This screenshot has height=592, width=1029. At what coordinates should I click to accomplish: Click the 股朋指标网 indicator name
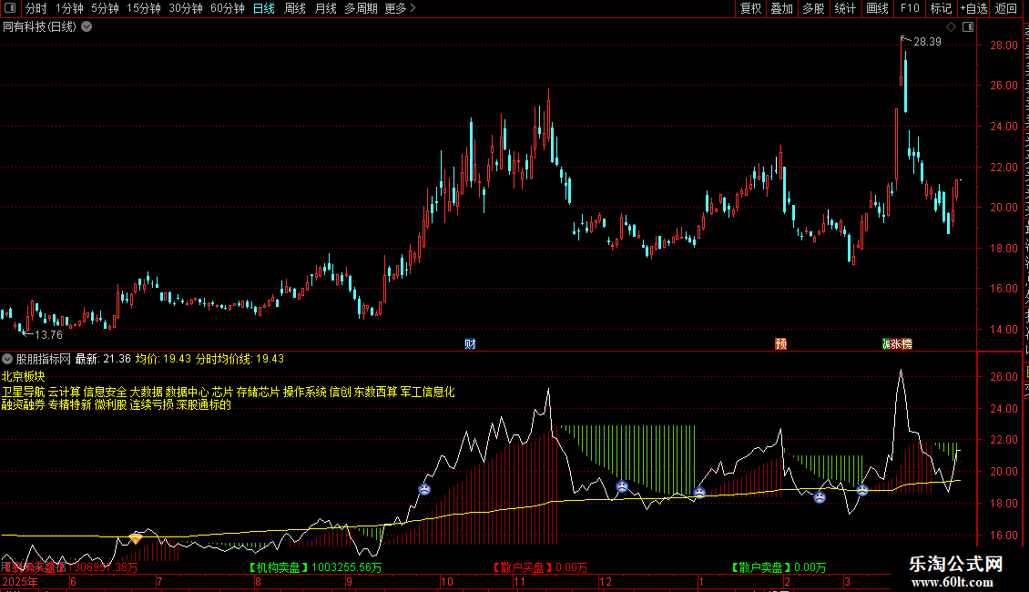click(x=44, y=359)
